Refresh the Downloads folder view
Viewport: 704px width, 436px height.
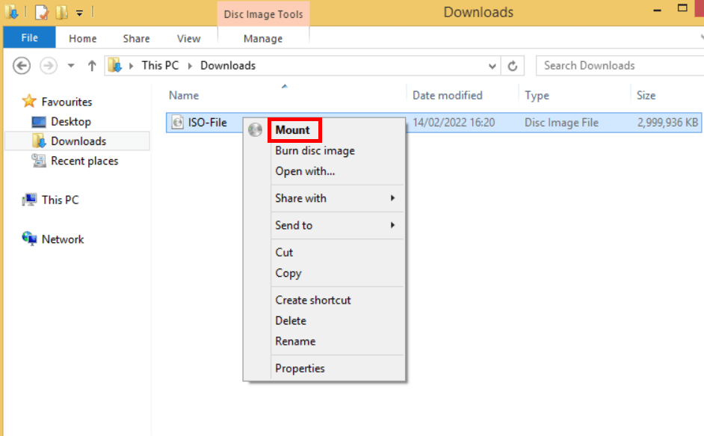tap(513, 65)
